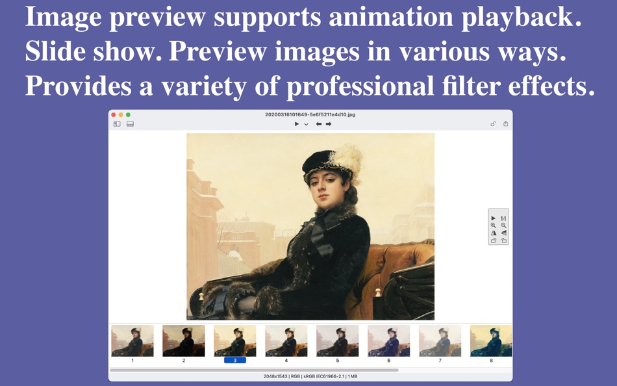Select filter thumbnail 4
The height and width of the screenshot is (386, 617).
point(286,341)
